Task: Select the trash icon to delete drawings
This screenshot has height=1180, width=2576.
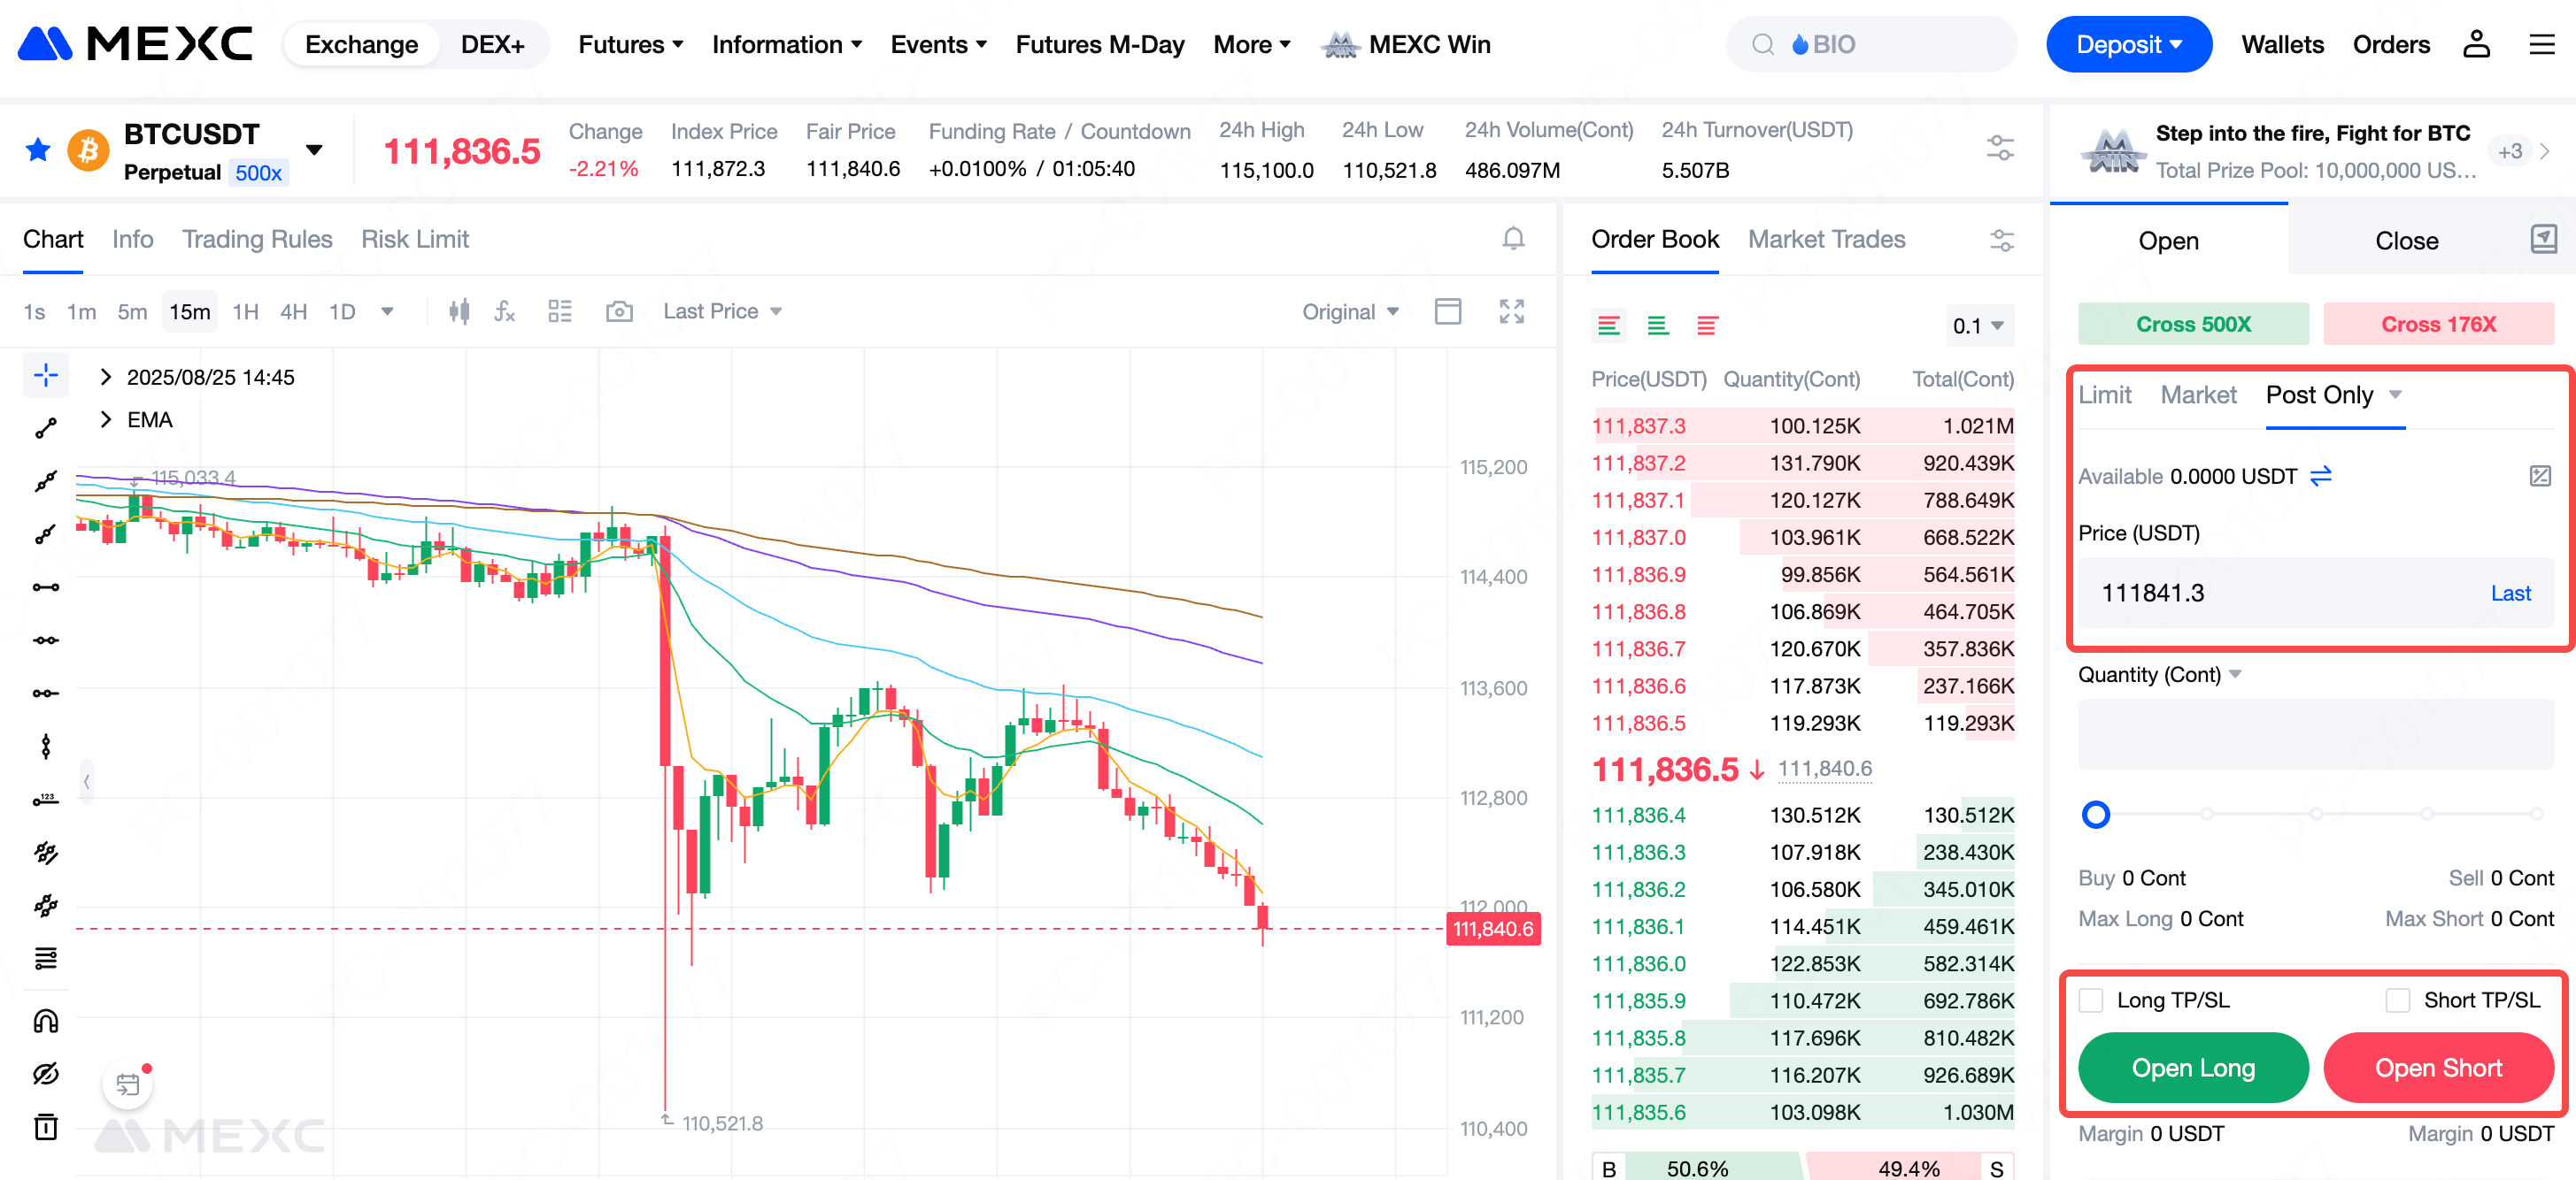Action: click(x=46, y=1126)
